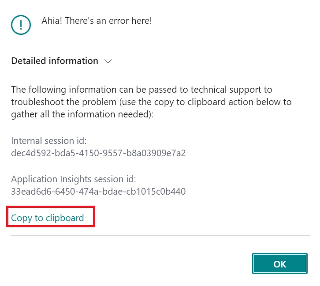
Task: Click the Detailed information heading
Action: point(55,61)
